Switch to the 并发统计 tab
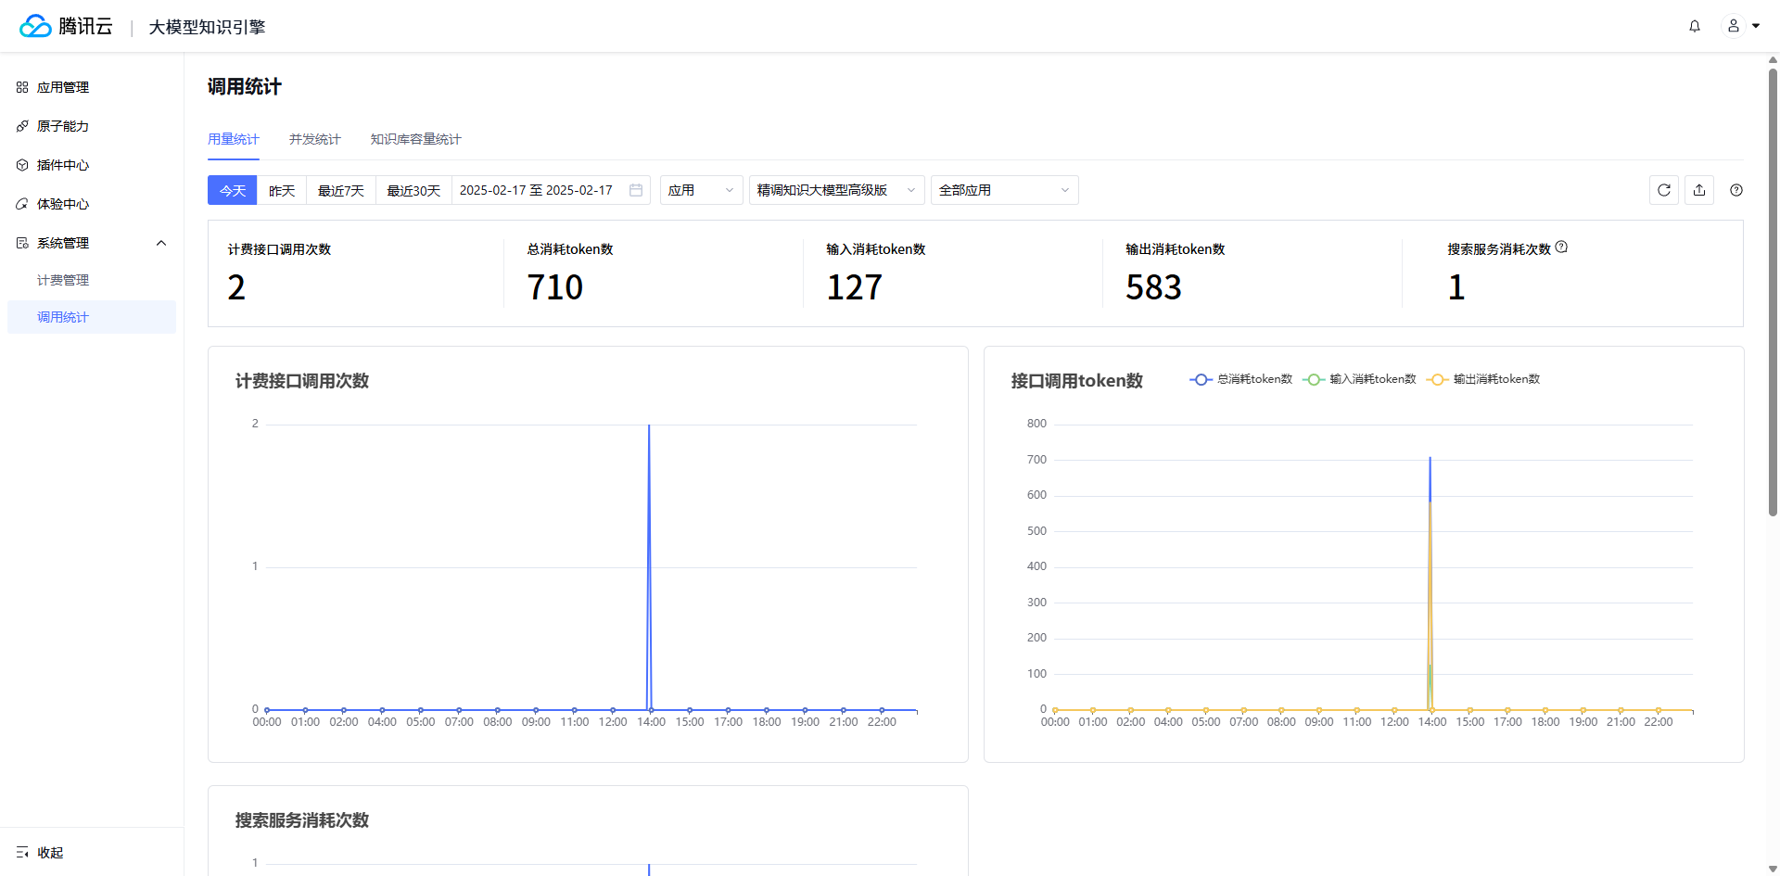 pos(315,139)
